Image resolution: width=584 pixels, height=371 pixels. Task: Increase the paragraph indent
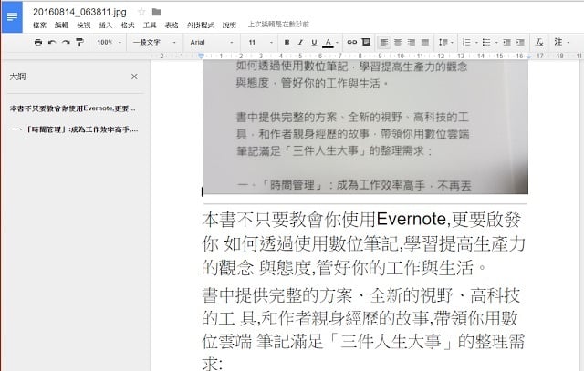pos(520,43)
